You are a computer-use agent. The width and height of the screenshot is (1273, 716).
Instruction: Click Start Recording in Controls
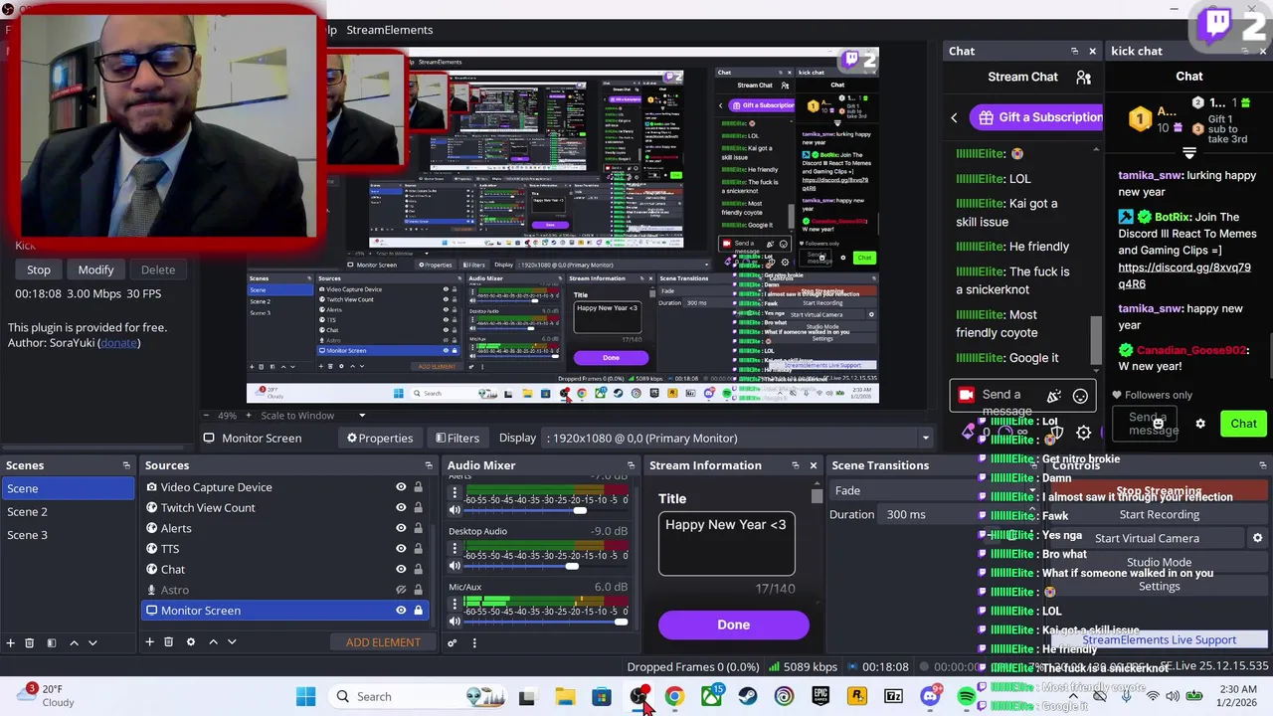pyautogui.click(x=1159, y=515)
